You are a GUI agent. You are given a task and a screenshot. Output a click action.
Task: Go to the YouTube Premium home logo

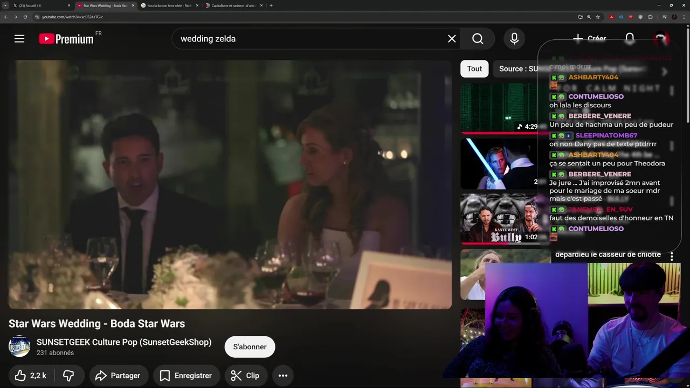[66, 39]
